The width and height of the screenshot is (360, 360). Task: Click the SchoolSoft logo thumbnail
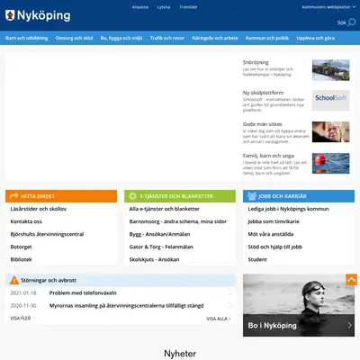click(x=330, y=100)
